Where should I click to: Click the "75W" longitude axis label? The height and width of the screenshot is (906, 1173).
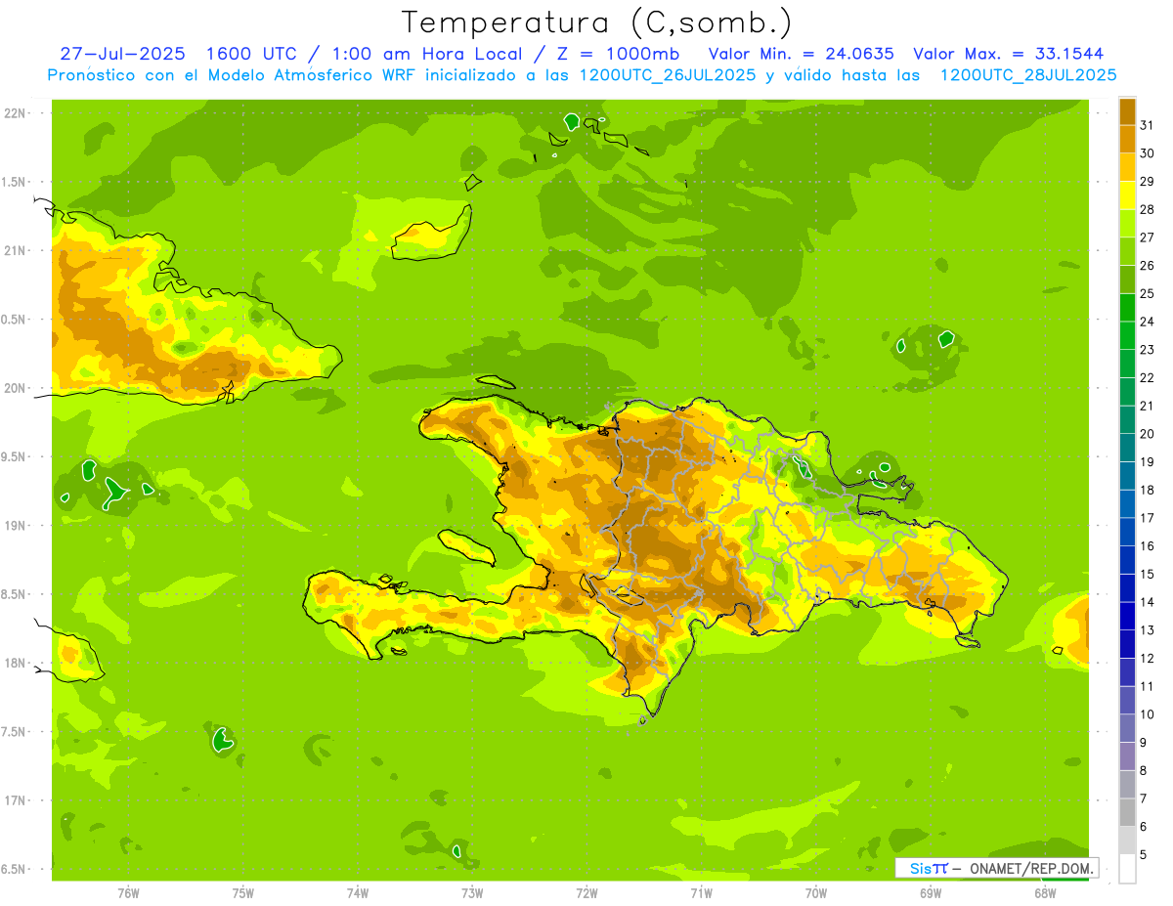click(243, 893)
